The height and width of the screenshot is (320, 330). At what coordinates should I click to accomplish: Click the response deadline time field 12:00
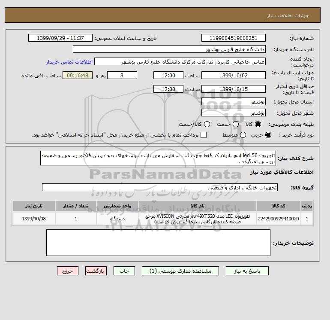(168, 75)
